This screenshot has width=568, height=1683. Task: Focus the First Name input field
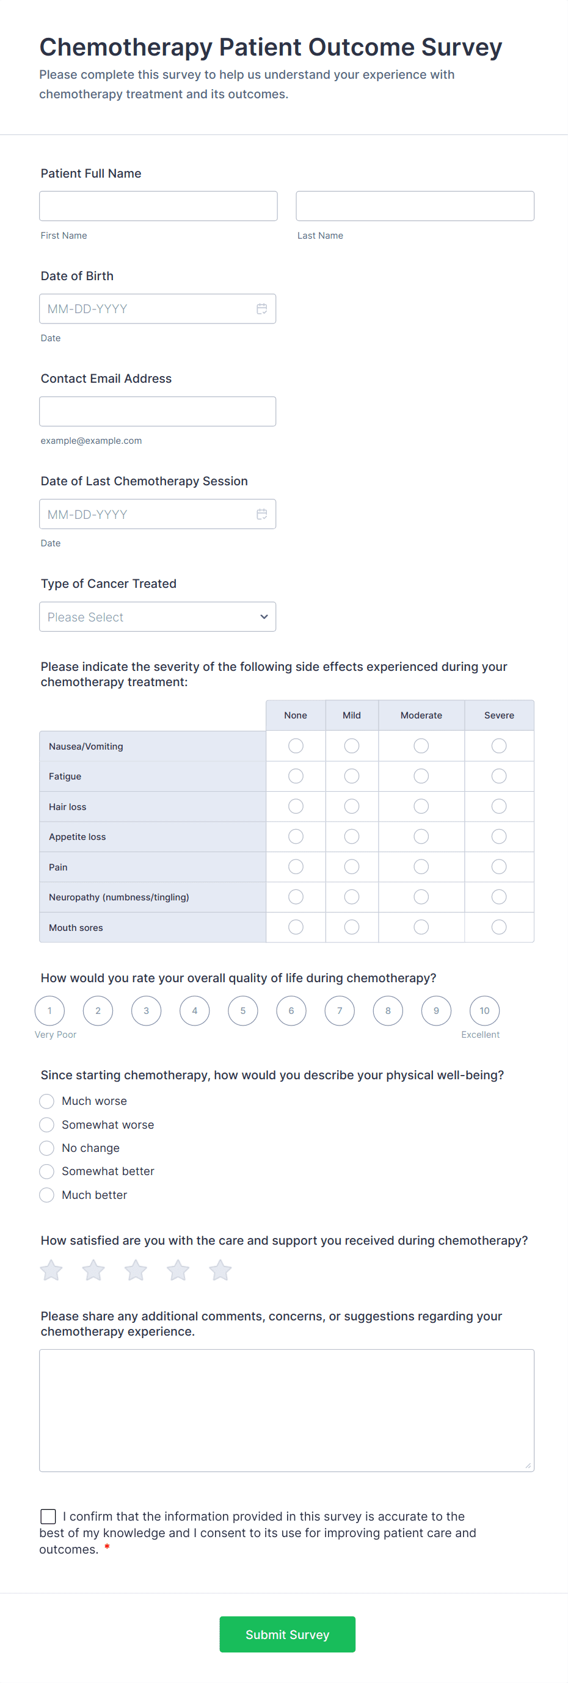[x=158, y=206]
